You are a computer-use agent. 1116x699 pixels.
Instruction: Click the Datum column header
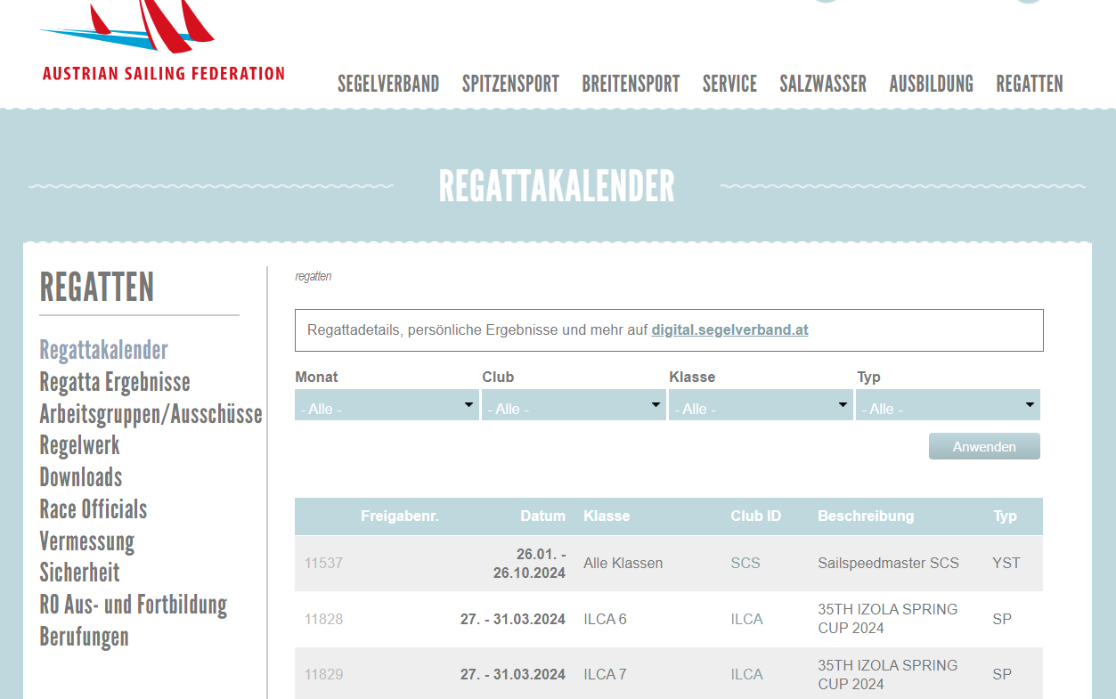pyautogui.click(x=543, y=516)
